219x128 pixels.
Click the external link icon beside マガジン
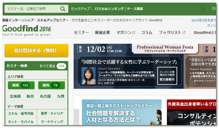[134, 32]
